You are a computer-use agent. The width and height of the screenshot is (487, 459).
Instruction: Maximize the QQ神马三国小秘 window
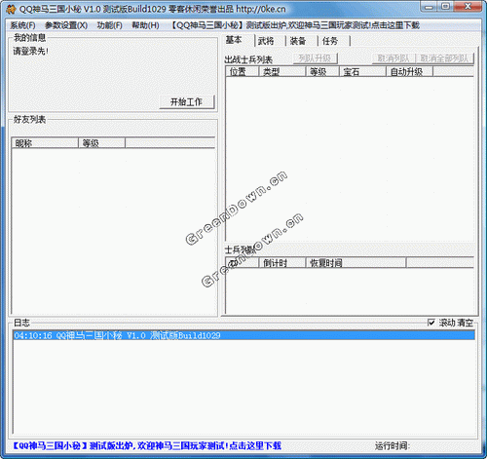click(445, 7)
